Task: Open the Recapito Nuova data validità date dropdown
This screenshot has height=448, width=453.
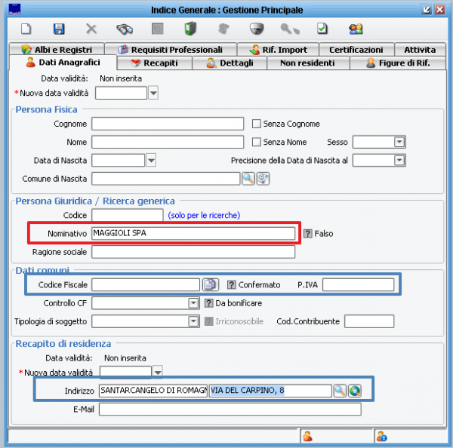Action: tap(158, 373)
